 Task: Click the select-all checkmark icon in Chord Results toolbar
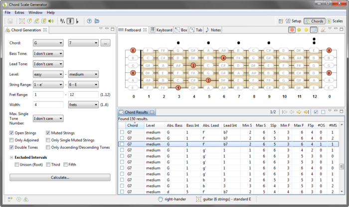[316, 112]
